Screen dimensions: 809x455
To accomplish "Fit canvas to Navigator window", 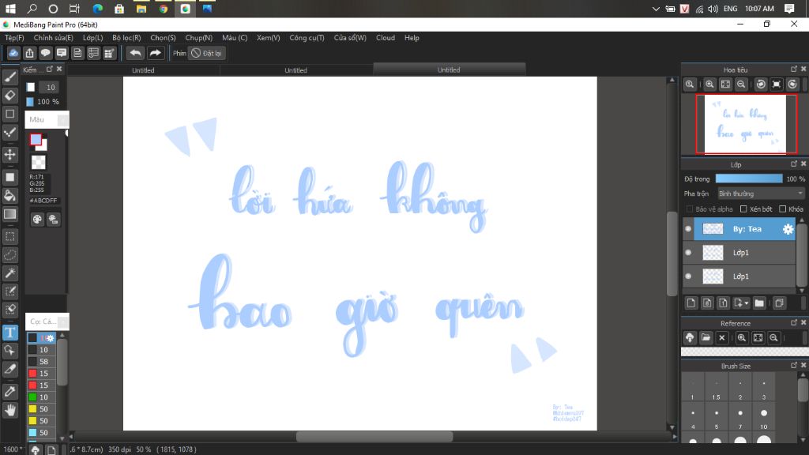I will tap(725, 85).
